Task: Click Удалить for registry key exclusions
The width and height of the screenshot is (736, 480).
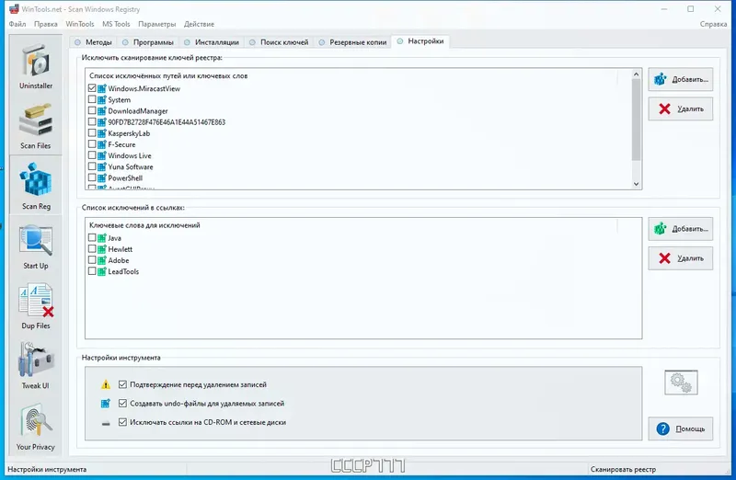Action: tap(681, 109)
